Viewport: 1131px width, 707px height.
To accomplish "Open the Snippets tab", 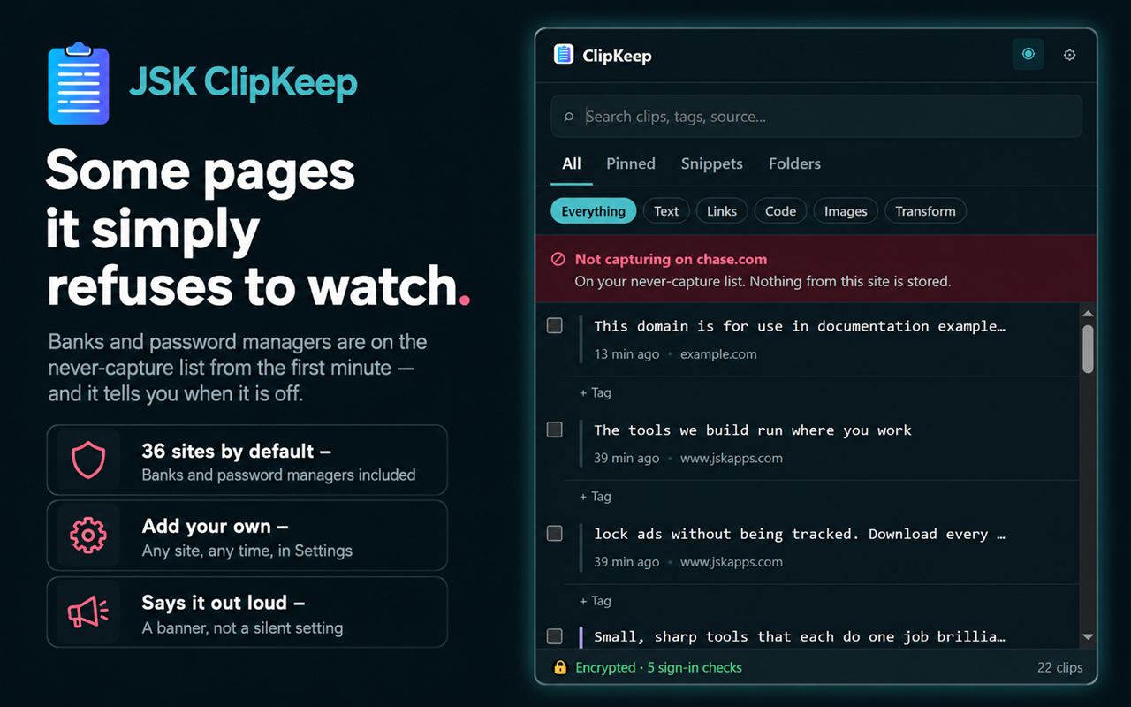I will pyautogui.click(x=712, y=163).
